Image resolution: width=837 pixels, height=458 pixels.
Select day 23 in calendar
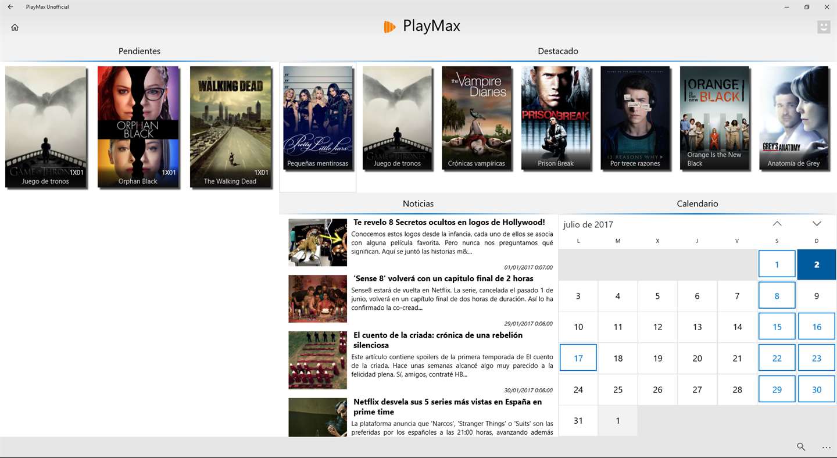point(817,358)
